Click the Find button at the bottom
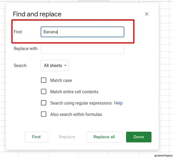The height and width of the screenshot is (157, 173). coord(36,137)
